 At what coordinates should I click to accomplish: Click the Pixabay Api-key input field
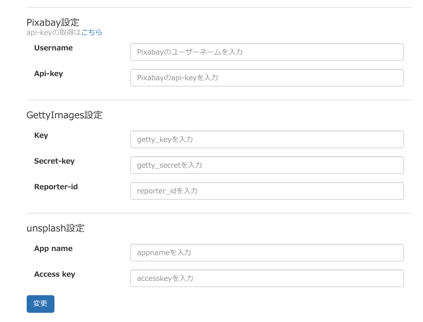pyautogui.click(x=267, y=78)
